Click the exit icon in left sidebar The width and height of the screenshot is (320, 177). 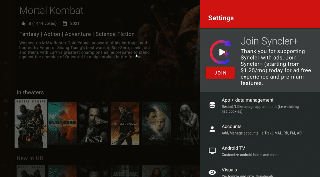click(x=6, y=126)
